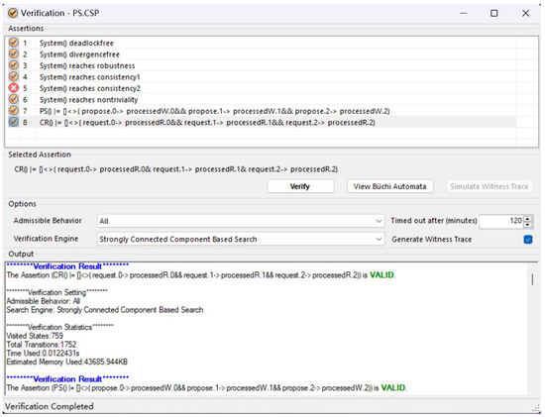The image size is (545, 417).
Task: Open View Büchi Automata
Action: (389, 186)
